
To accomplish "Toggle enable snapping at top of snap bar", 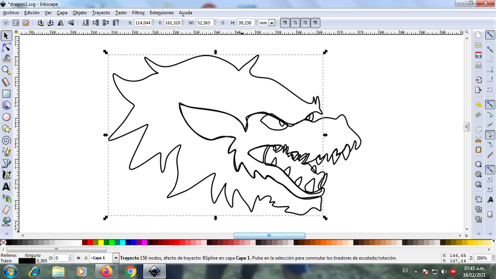I will [x=490, y=35].
